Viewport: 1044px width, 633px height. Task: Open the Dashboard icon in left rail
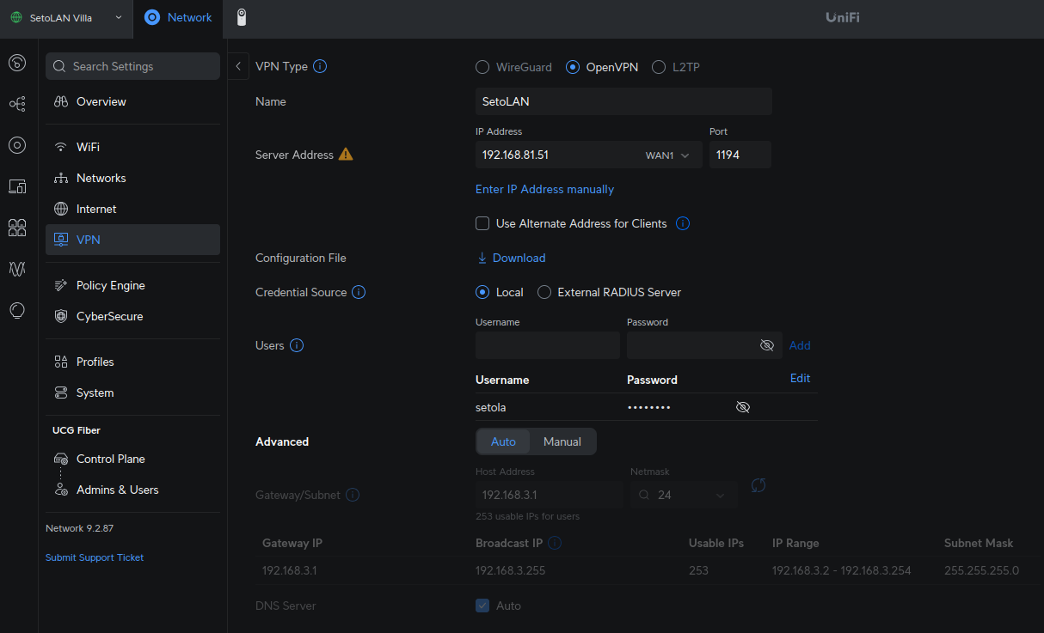click(17, 63)
